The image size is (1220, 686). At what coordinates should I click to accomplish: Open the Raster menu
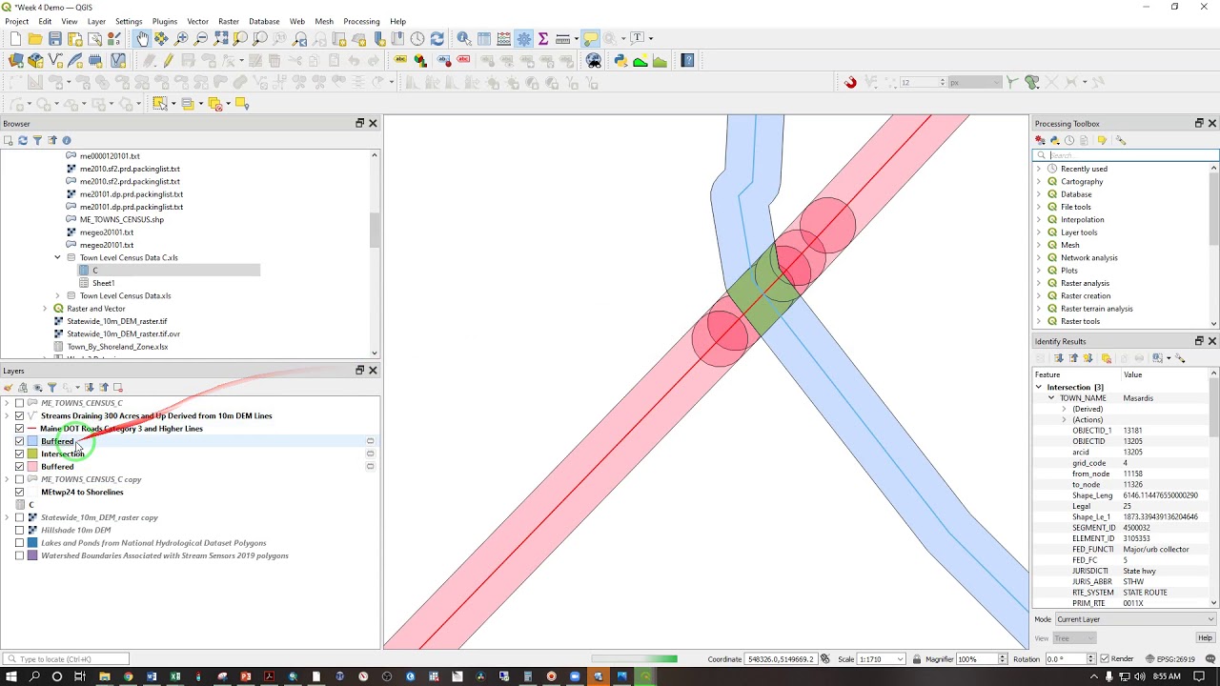(x=229, y=21)
